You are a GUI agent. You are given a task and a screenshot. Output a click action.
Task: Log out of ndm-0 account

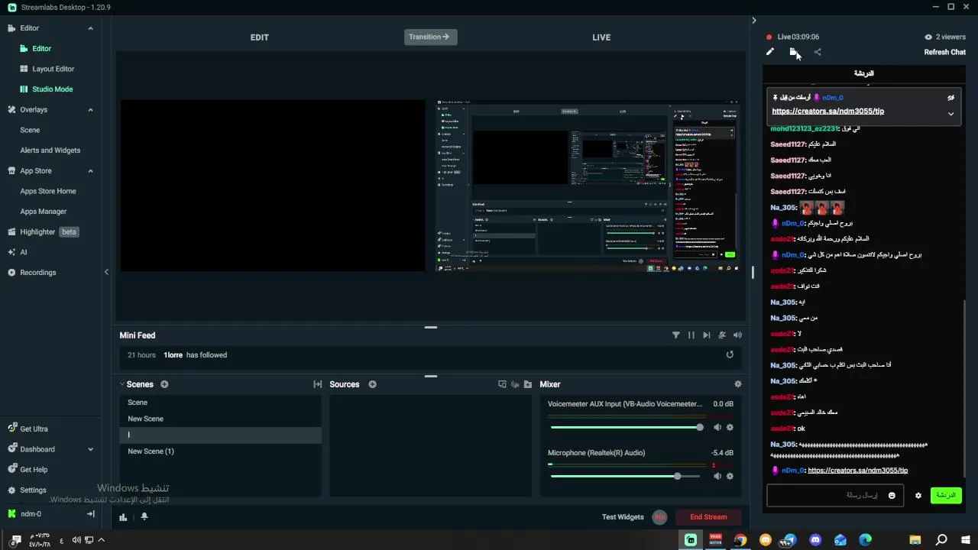(x=91, y=514)
